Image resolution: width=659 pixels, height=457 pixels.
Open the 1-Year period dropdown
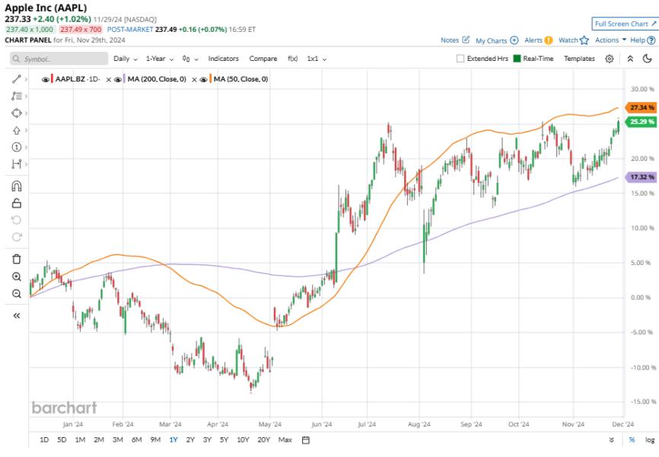coord(160,59)
